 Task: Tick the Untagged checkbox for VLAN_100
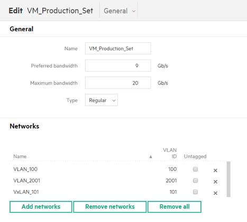click(195, 169)
